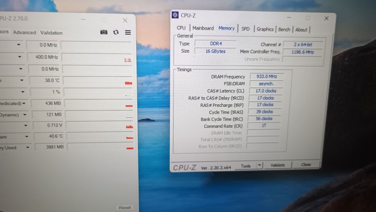Open the Memory Used sensor dropdown
This screenshot has height=212, width=376.
(x=28, y=147)
